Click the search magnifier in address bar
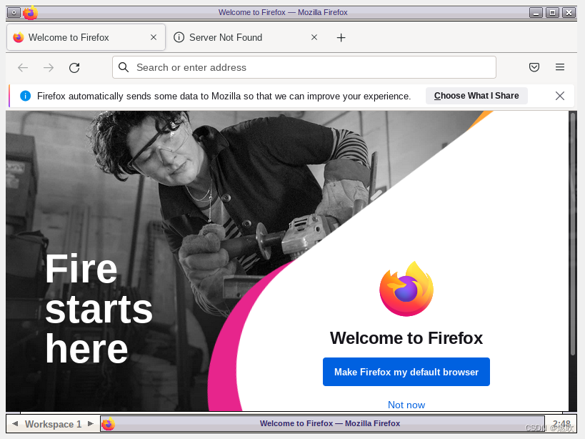The width and height of the screenshot is (585, 439). point(124,67)
